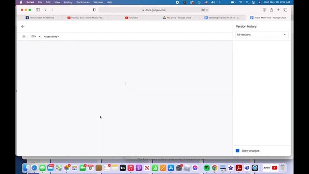Select Teach Mom How - Google Docs tab

[268, 18]
